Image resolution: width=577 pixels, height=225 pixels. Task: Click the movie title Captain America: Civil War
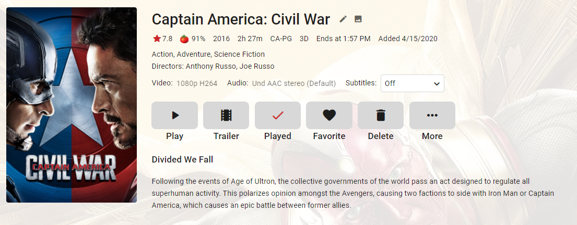[x=241, y=20]
